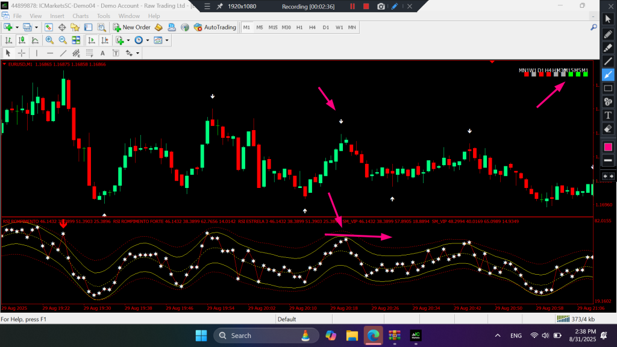617x347 pixels.
Task: Expand the periodicity clock dropdown
Action: (148, 40)
